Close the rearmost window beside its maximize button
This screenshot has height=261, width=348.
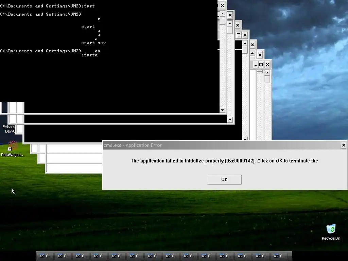[267, 65]
